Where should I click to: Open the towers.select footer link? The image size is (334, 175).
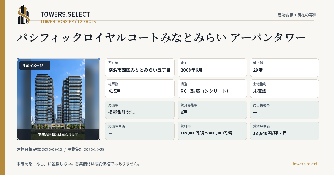pyautogui.click(x=305, y=164)
